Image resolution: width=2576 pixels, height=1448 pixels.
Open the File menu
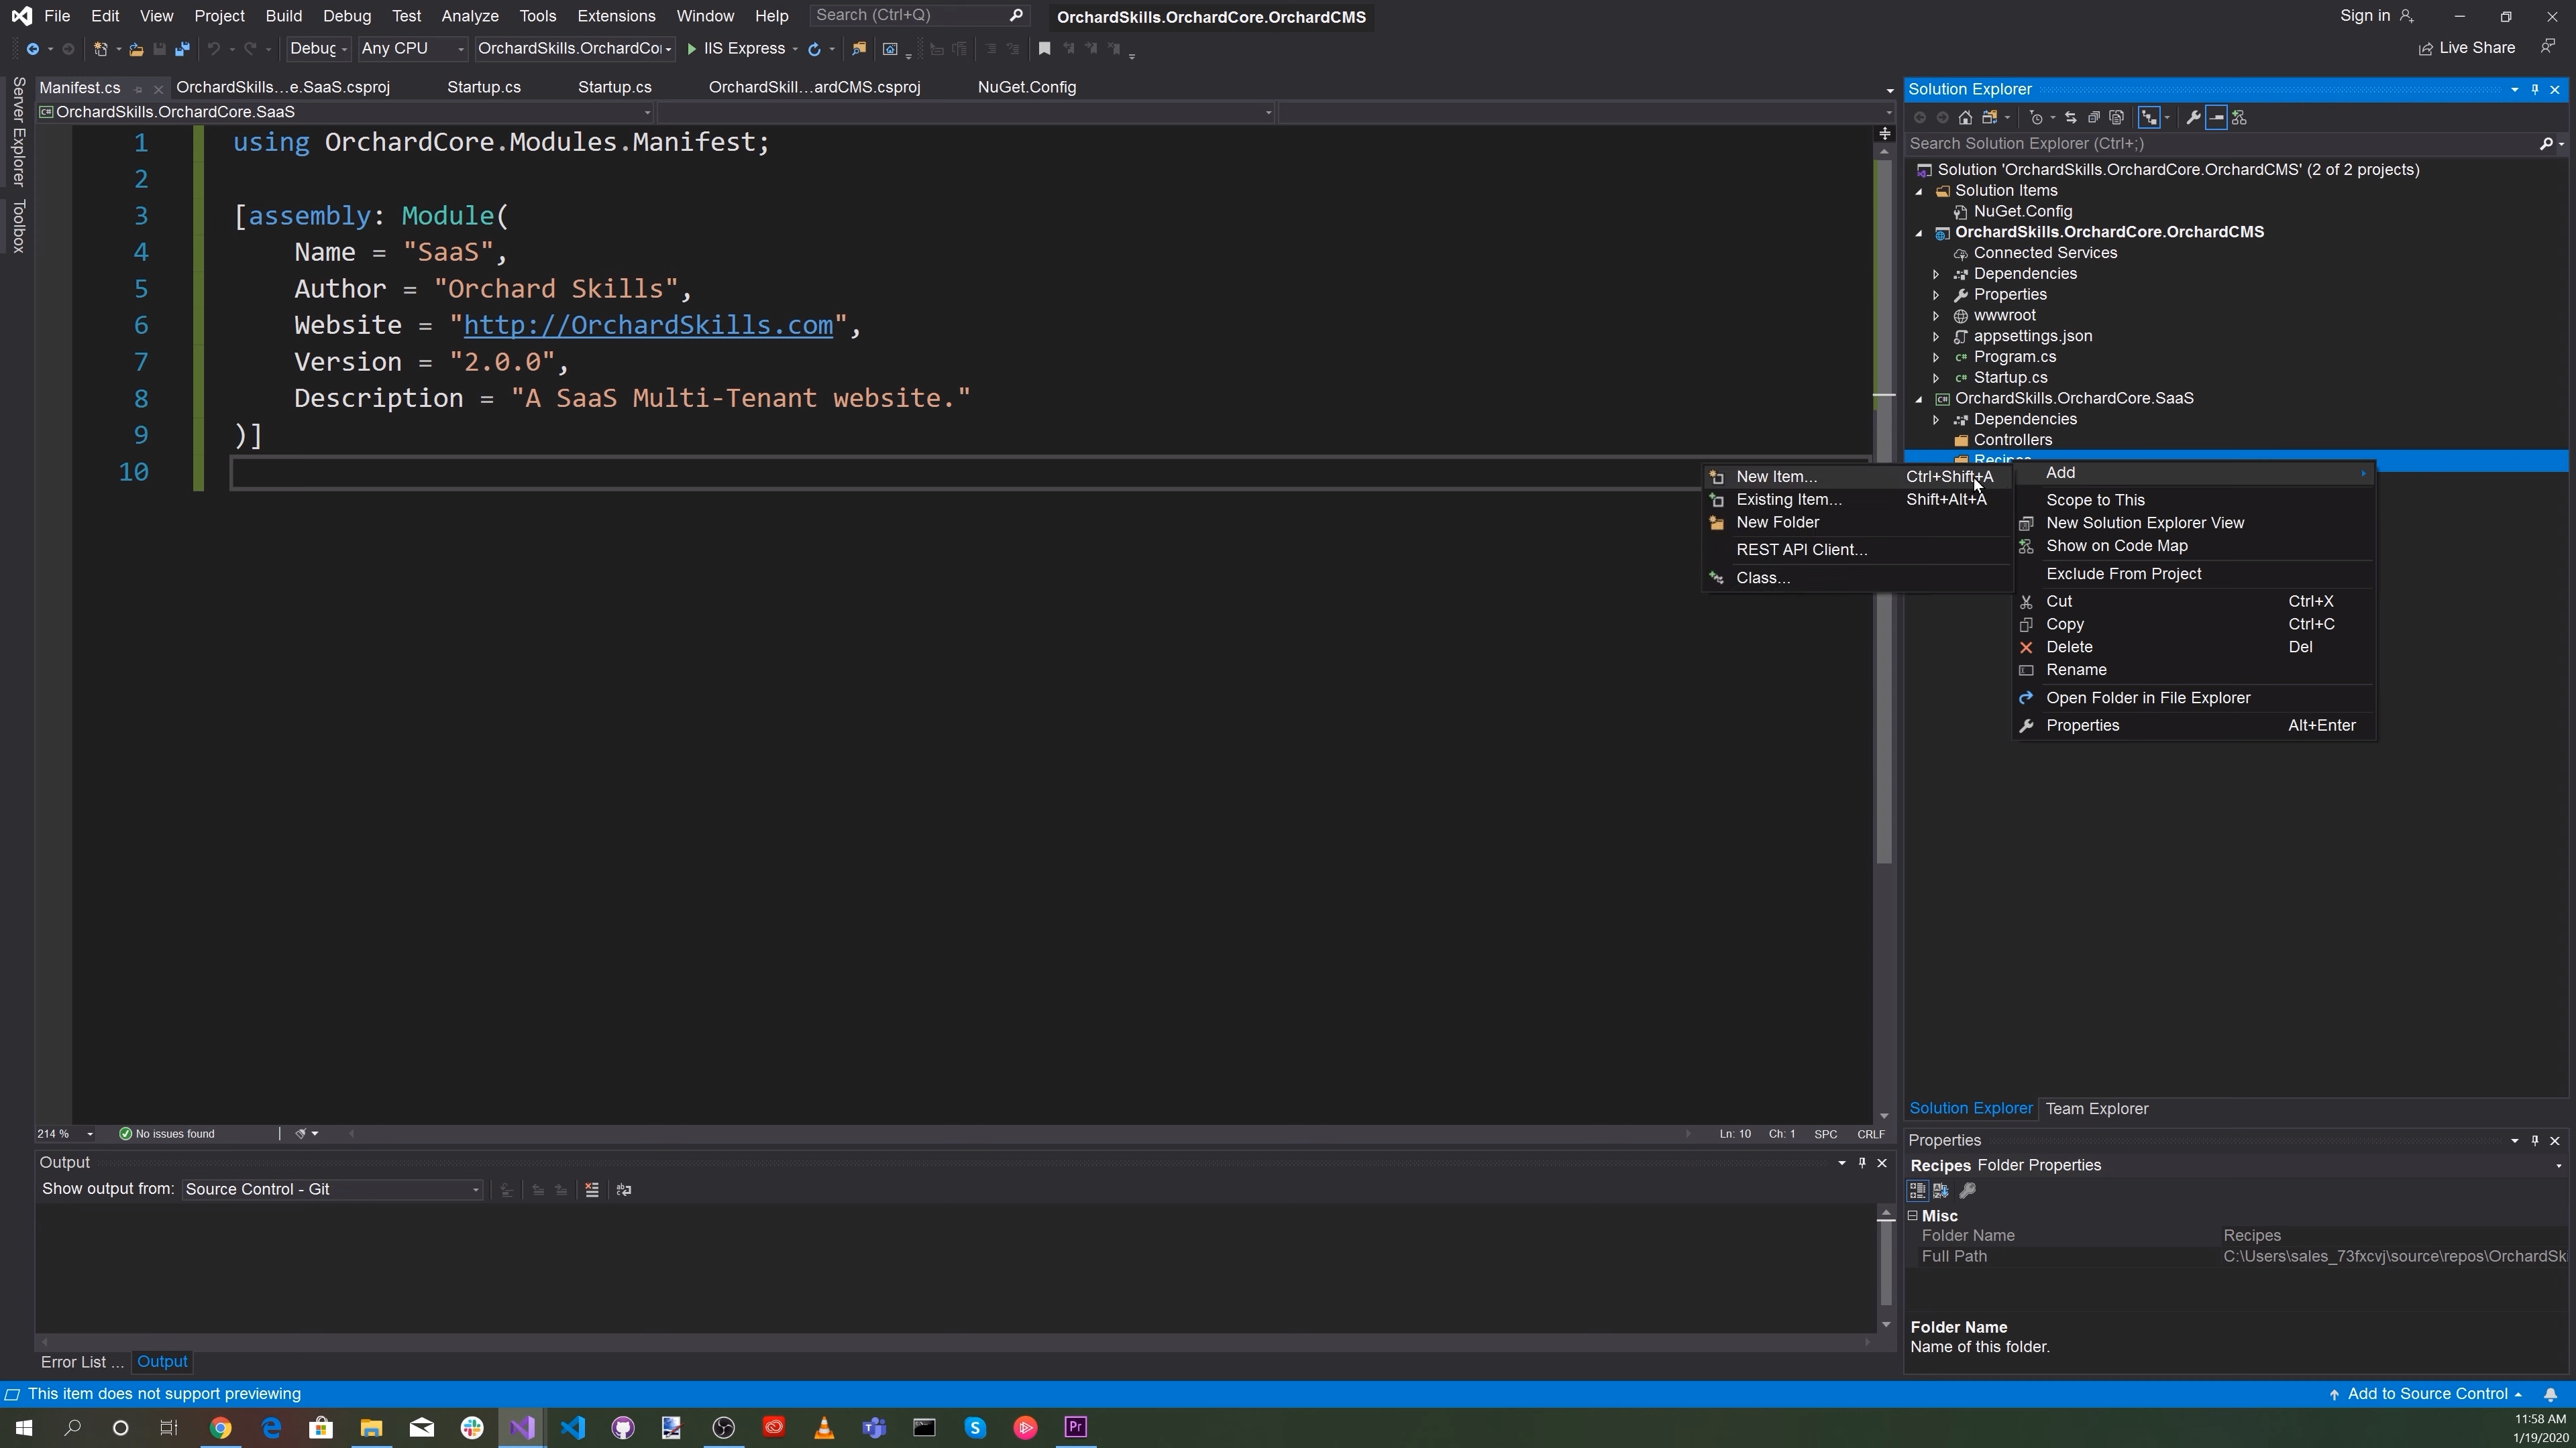tap(57, 16)
